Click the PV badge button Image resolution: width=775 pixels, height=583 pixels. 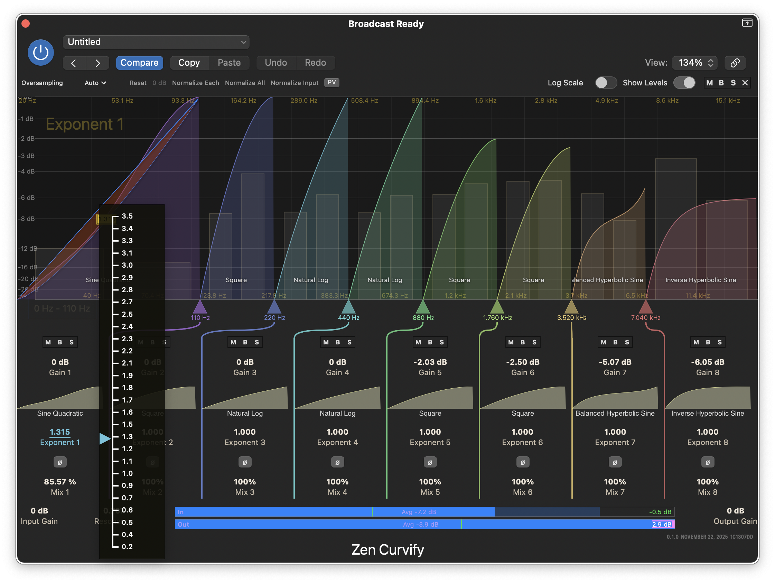[x=332, y=82]
